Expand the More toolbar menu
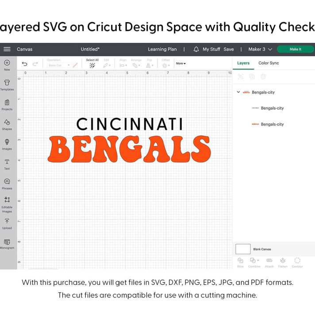 tap(181, 63)
